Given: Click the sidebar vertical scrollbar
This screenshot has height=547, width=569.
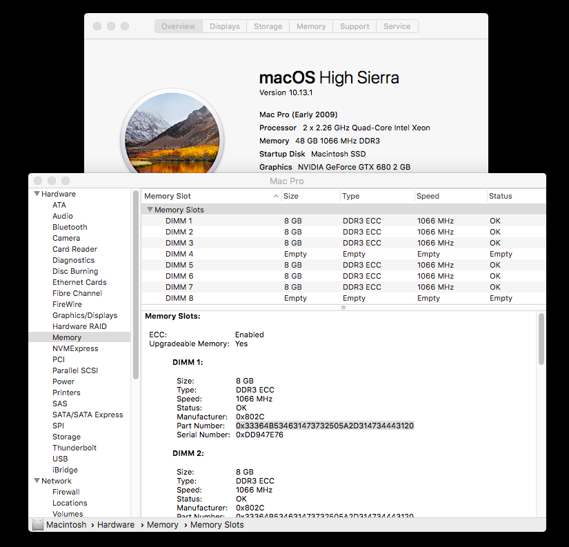Looking at the screenshot, I should 136,285.
